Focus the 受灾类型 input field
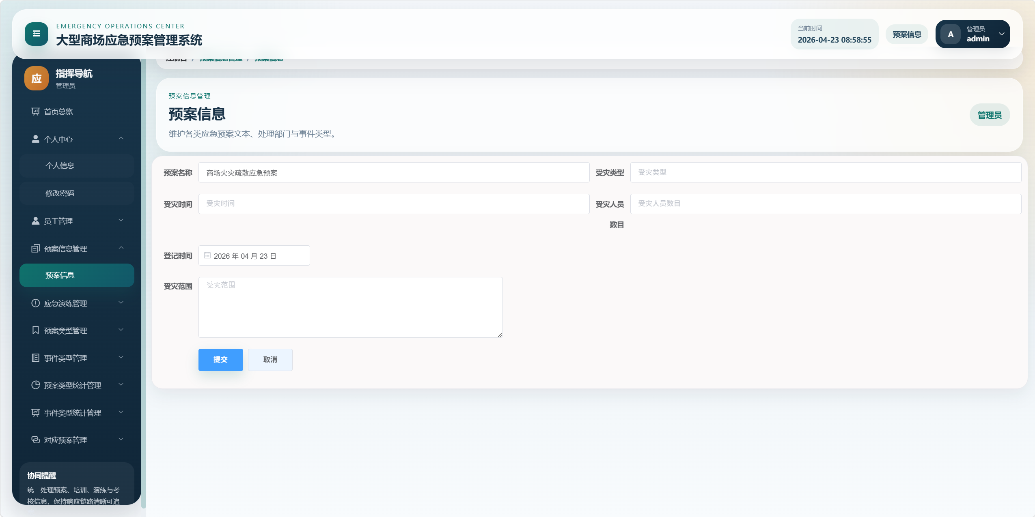The height and width of the screenshot is (517, 1035). (x=825, y=172)
